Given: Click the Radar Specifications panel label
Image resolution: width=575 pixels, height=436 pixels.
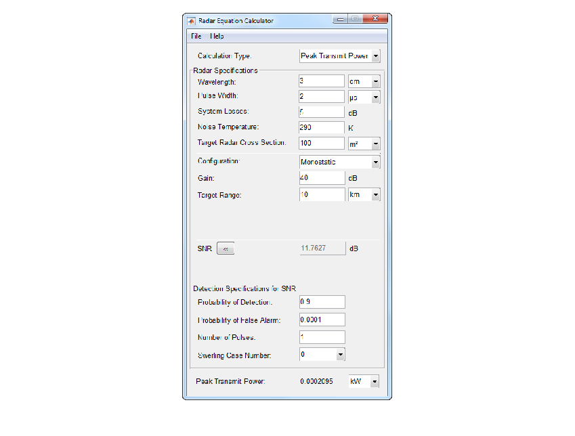Looking at the screenshot, I should [x=225, y=70].
